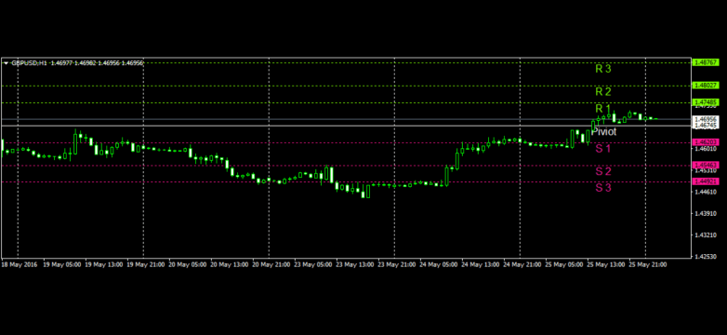Click the 1.43210 price axis value

(705, 235)
